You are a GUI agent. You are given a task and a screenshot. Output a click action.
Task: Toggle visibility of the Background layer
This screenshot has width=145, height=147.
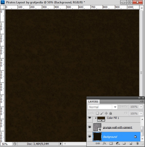(x=90, y=136)
